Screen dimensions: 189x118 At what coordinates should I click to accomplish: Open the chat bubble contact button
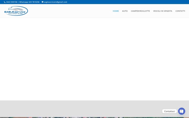coord(182,111)
